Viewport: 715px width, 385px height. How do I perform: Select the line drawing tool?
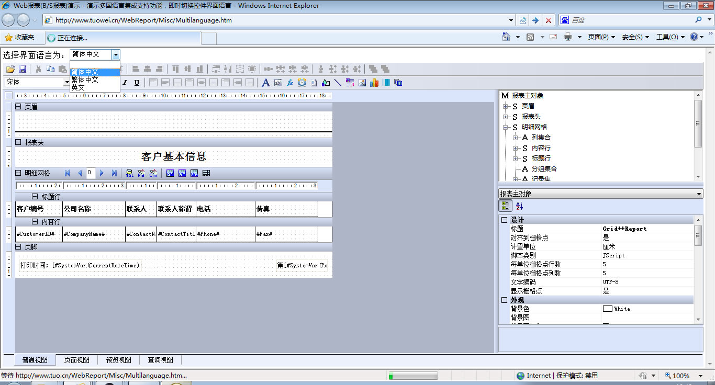pyautogui.click(x=338, y=83)
